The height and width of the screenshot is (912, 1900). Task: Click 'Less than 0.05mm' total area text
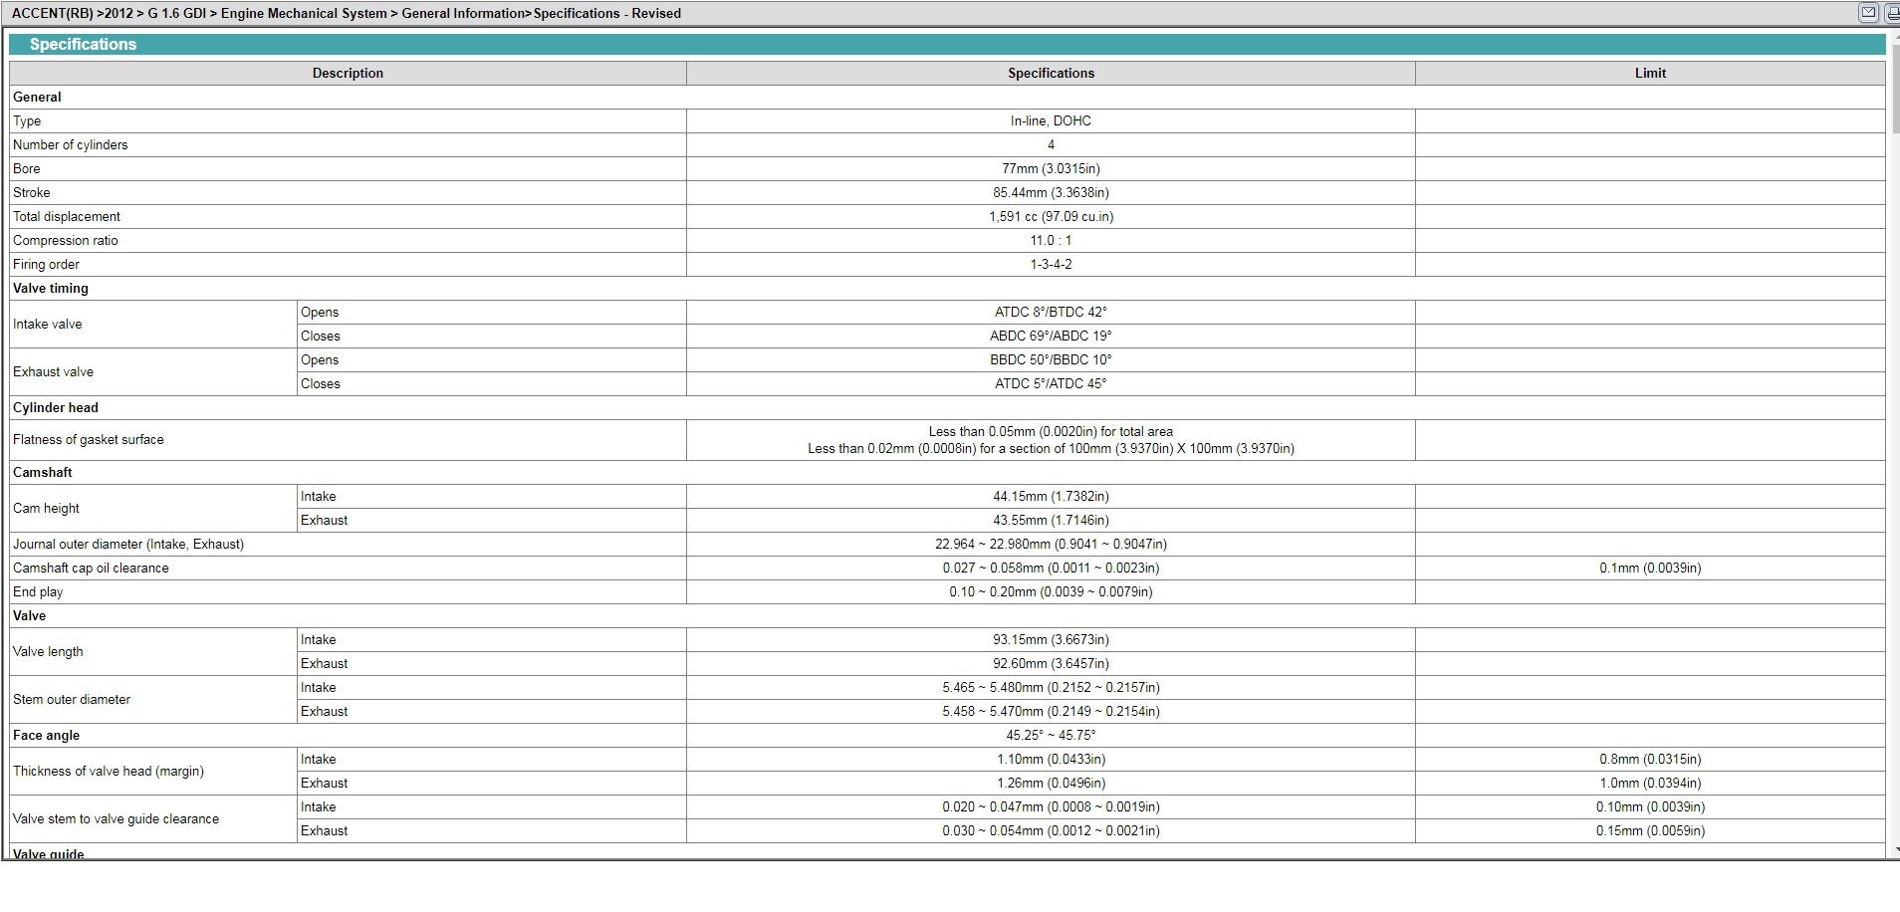click(1051, 431)
